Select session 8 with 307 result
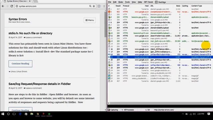This screenshot has width=213, height=120. [160, 28]
